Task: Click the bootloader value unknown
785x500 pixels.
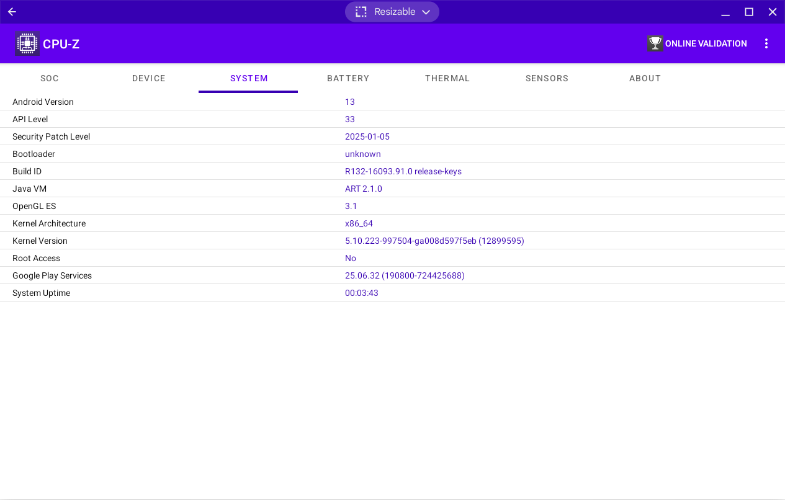Action: point(363,154)
